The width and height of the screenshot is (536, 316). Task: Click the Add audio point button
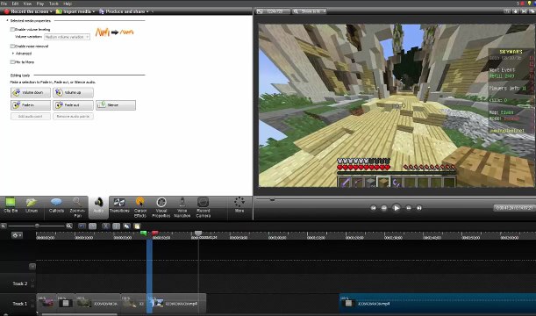click(x=31, y=116)
